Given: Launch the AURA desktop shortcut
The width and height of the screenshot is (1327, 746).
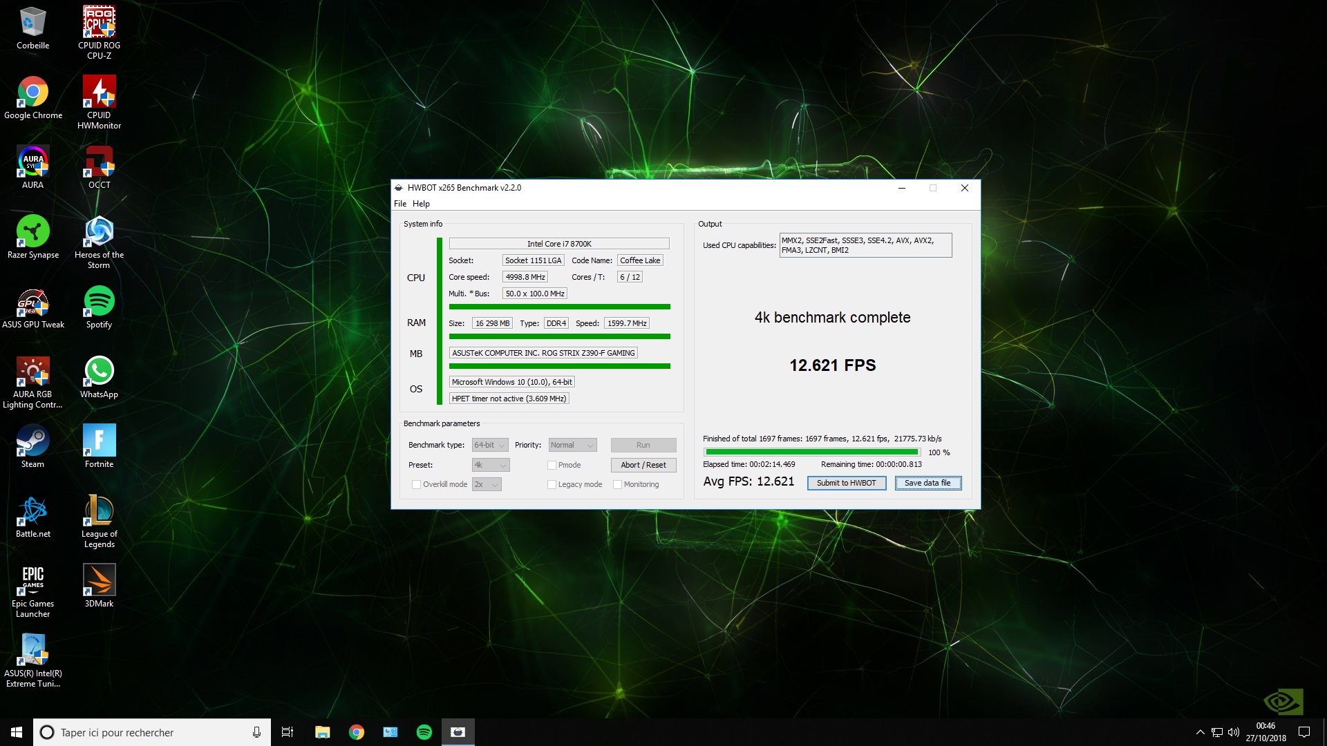Looking at the screenshot, I should tap(32, 168).
